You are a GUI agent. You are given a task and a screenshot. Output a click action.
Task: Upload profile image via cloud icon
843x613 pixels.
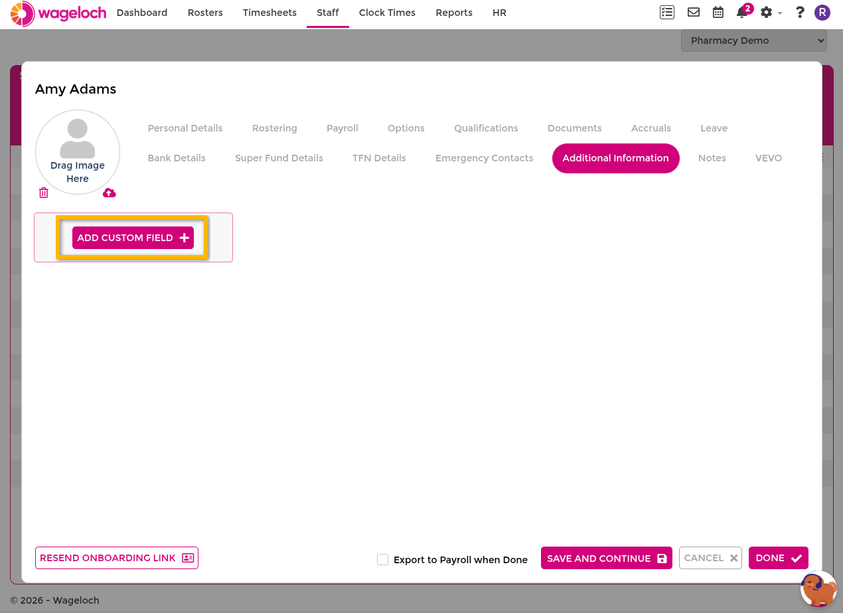(110, 193)
